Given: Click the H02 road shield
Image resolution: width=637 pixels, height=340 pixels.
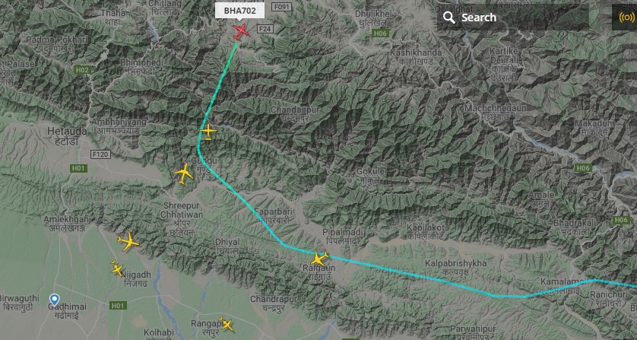Looking at the screenshot, I should tap(82, 70).
